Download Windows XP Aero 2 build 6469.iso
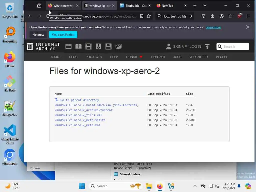 (x=82, y=105)
